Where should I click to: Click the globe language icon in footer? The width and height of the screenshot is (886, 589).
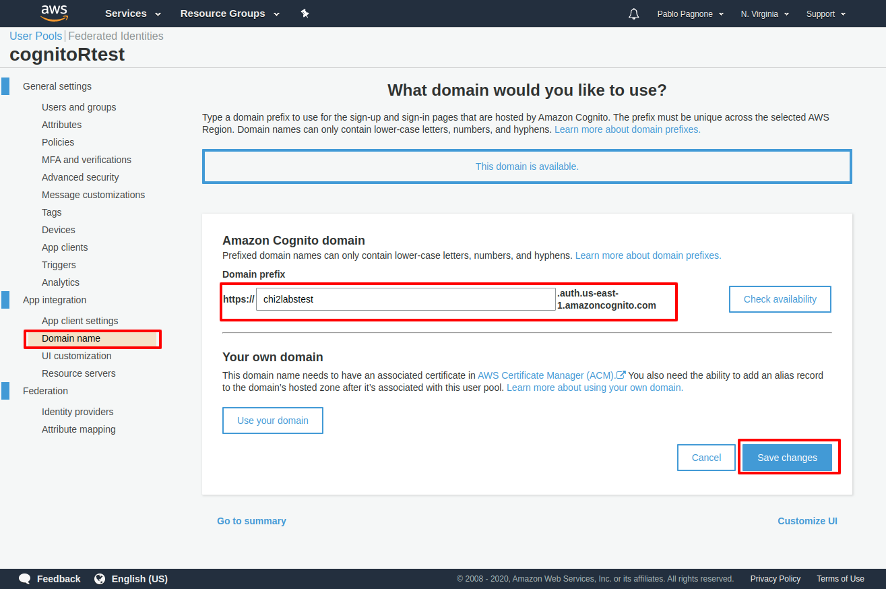[100, 579]
